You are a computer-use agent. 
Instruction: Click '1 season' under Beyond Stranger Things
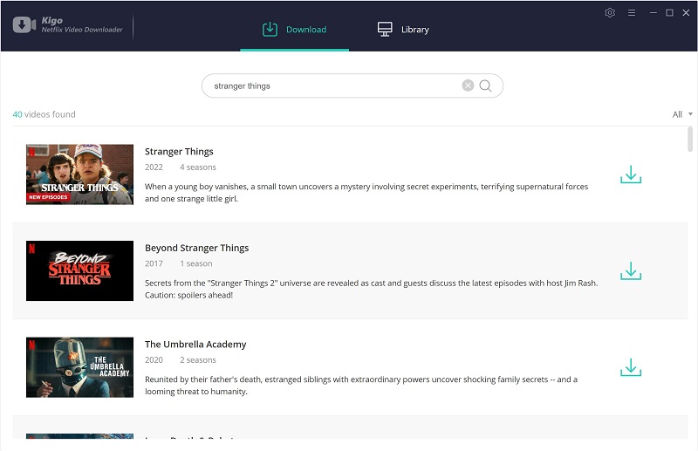pyautogui.click(x=195, y=263)
